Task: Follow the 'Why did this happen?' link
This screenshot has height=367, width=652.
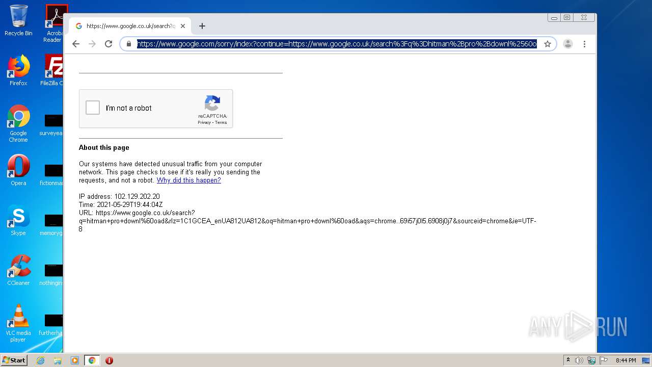Action: (189, 180)
